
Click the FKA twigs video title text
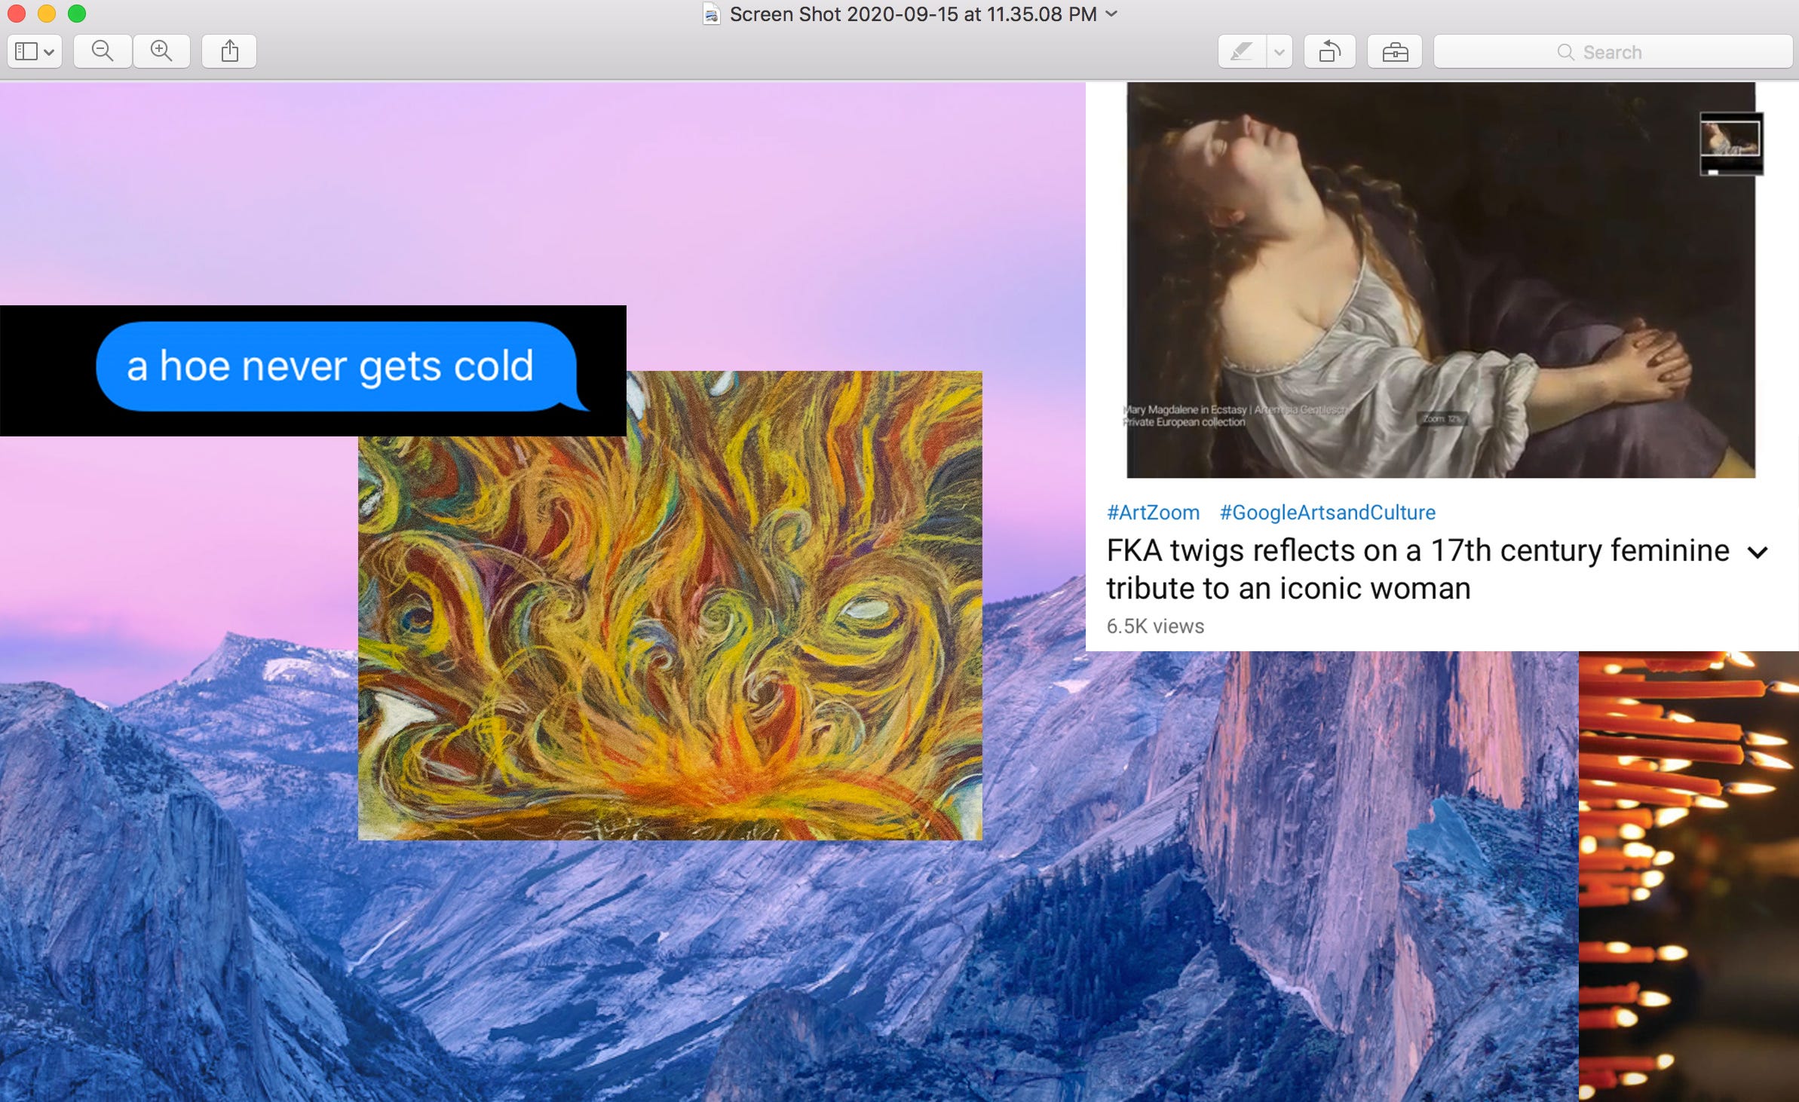(x=1417, y=569)
